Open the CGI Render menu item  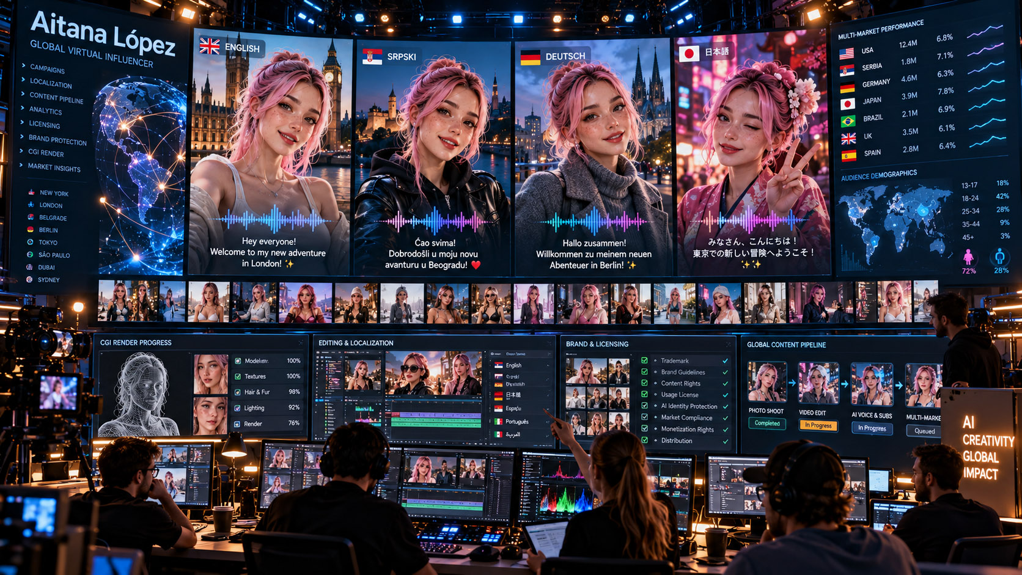(x=46, y=153)
